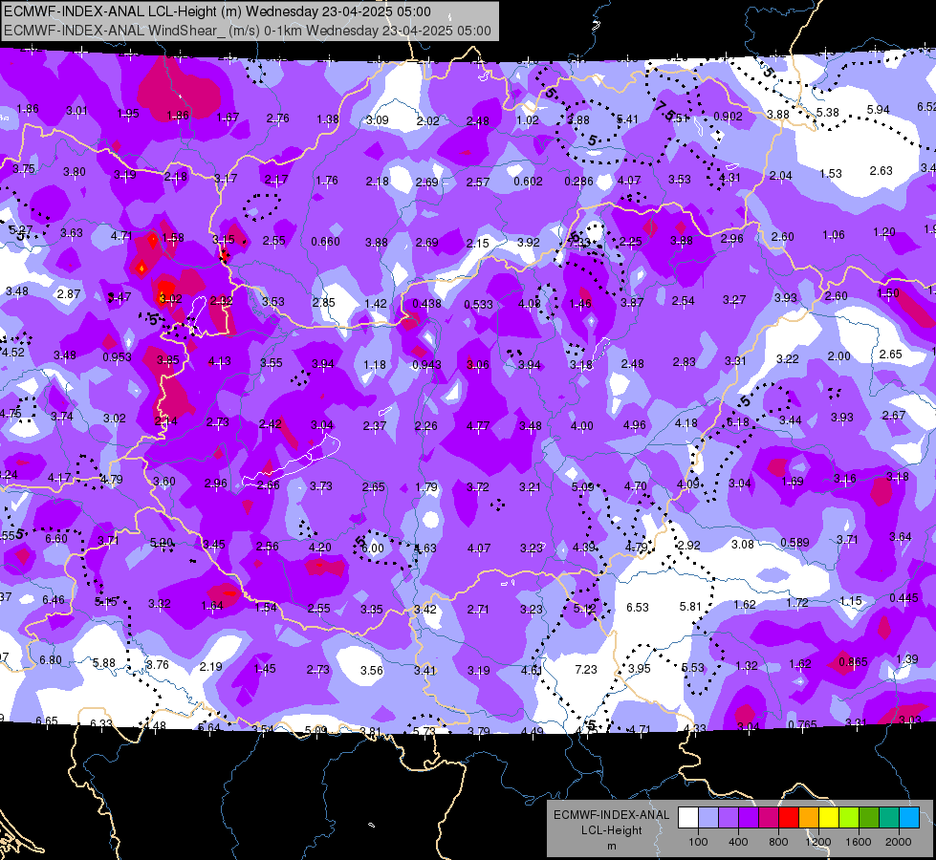Click the WindShear 0-1km title line
The image size is (936, 860).
pyautogui.click(x=247, y=31)
